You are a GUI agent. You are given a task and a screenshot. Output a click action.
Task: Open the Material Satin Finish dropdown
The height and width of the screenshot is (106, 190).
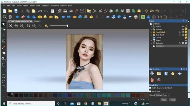point(163,95)
